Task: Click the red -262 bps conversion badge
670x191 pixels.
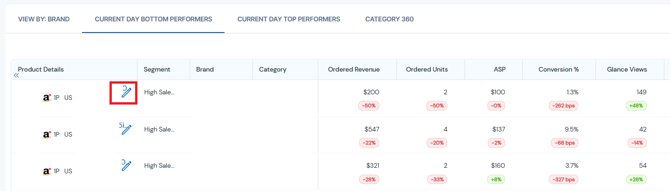Action: pos(564,105)
